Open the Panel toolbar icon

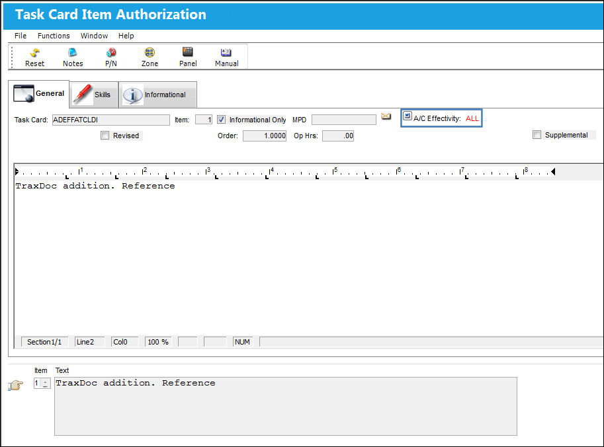coord(188,57)
